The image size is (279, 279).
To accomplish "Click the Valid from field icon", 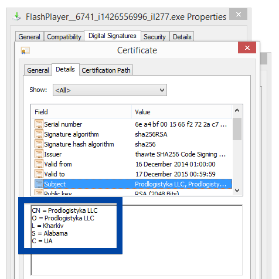I will pos(39,164).
